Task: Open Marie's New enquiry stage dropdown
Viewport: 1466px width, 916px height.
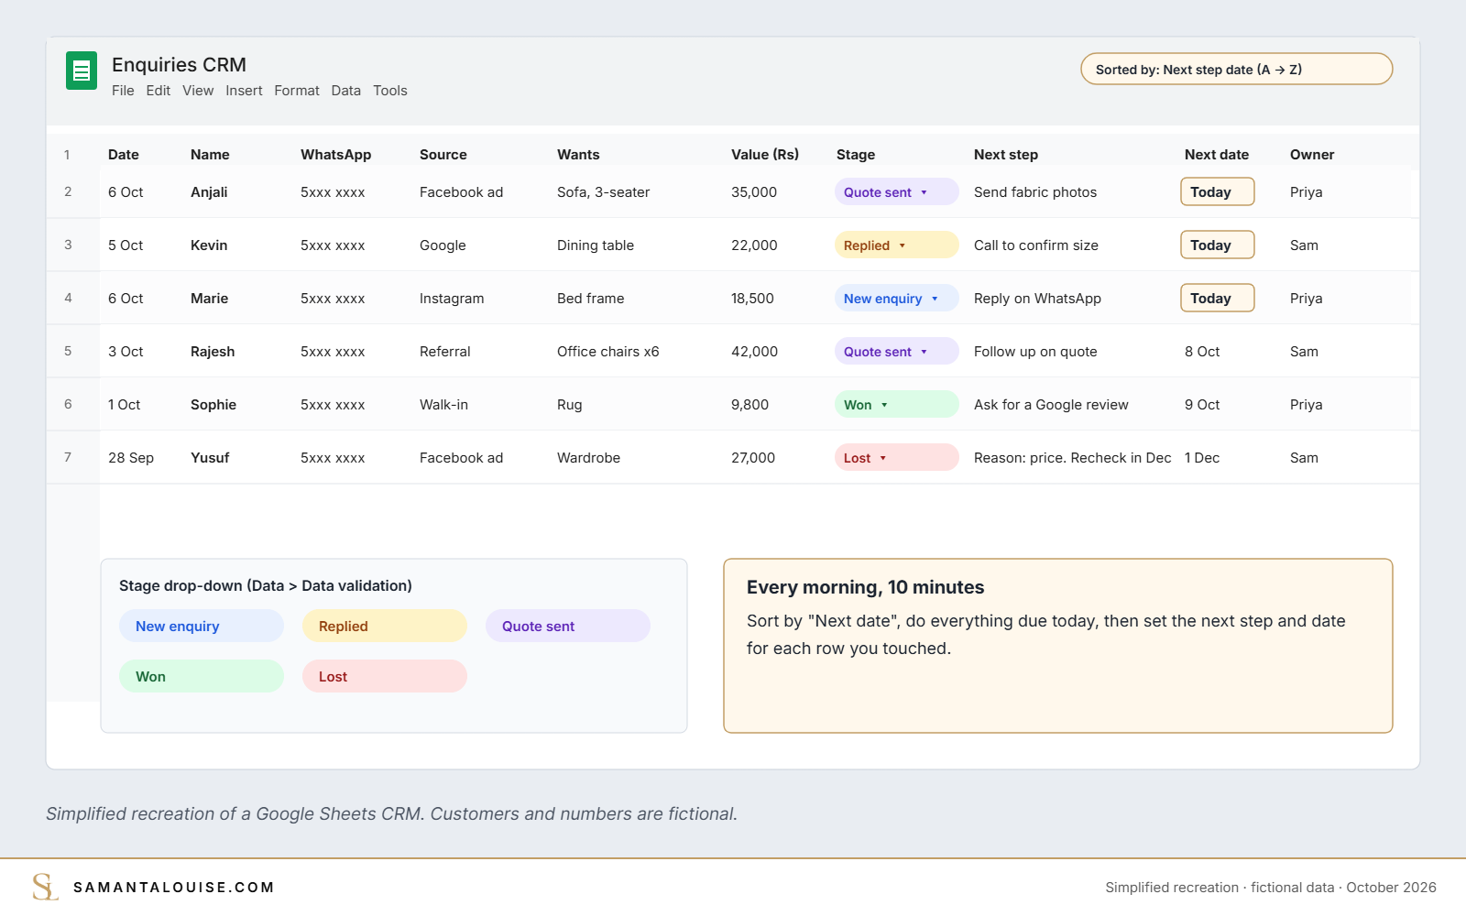Action: point(896,299)
